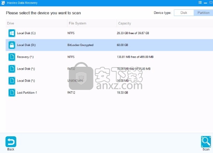
Task: Click the file icon beside Lost Partition-1
Action: coord(12,92)
